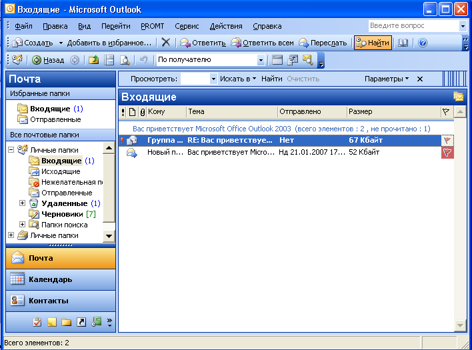Open the Actions menu
The image size is (472, 350).
click(x=226, y=26)
